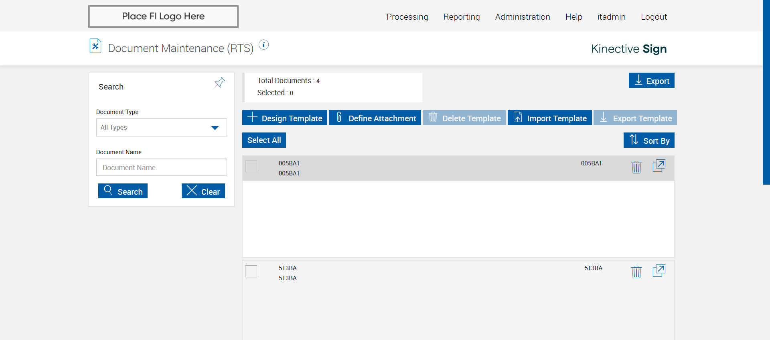Tick the checkbox for document 513BA
The image size is (770, 340).
pyautogui.click(x=251, y=271)
